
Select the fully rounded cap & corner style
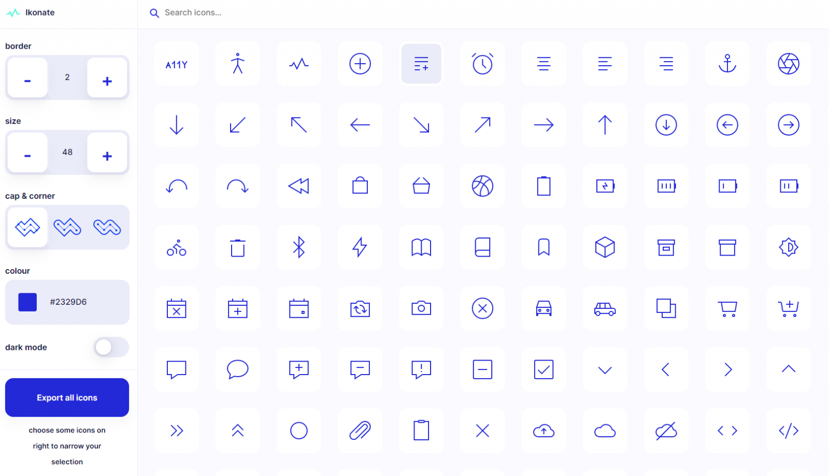(107, 227)
